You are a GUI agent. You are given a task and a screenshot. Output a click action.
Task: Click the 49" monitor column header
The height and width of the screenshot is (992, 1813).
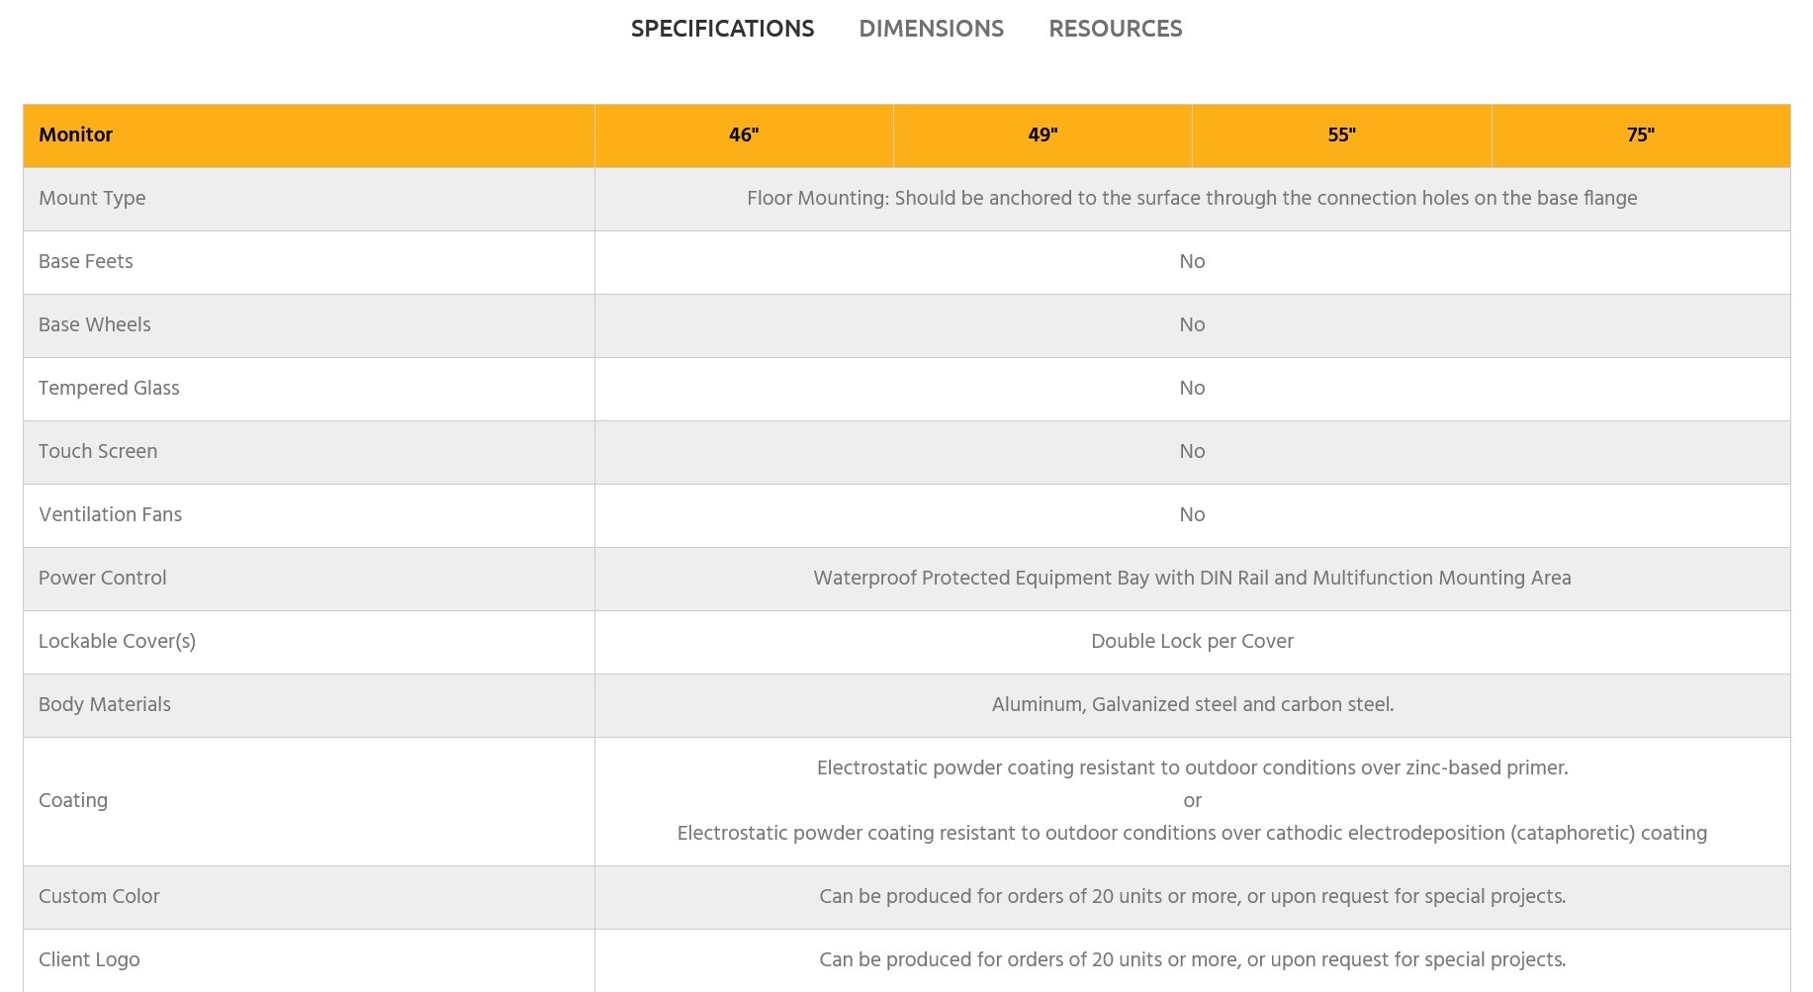click(x=1042, y=135)
